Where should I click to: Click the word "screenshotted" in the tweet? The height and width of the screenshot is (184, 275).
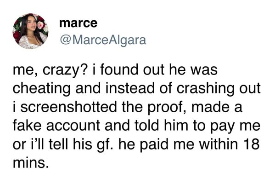(68, 107)
